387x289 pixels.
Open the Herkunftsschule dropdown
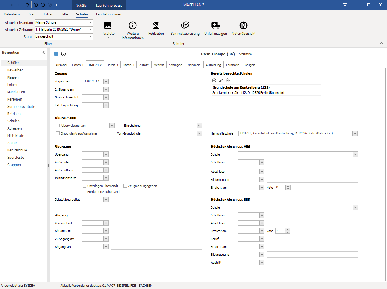point(355,133)
